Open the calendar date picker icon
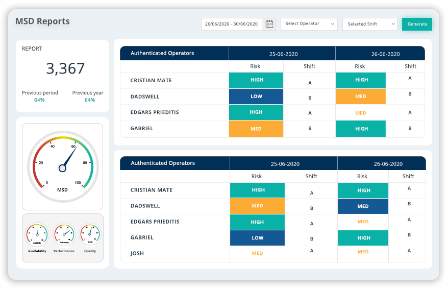 269,24
